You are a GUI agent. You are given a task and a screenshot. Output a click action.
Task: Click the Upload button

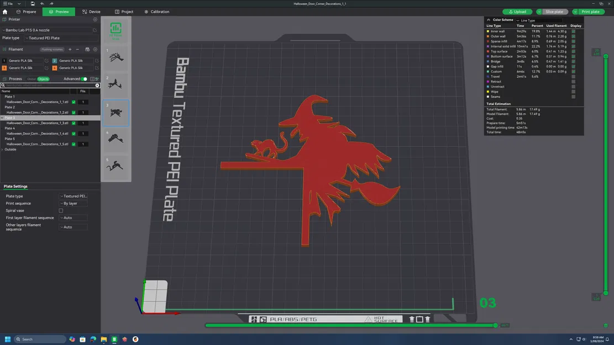[x=517, y=12]
